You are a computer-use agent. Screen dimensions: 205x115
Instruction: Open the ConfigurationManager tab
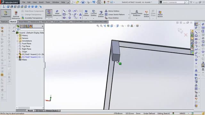(26, 26)
